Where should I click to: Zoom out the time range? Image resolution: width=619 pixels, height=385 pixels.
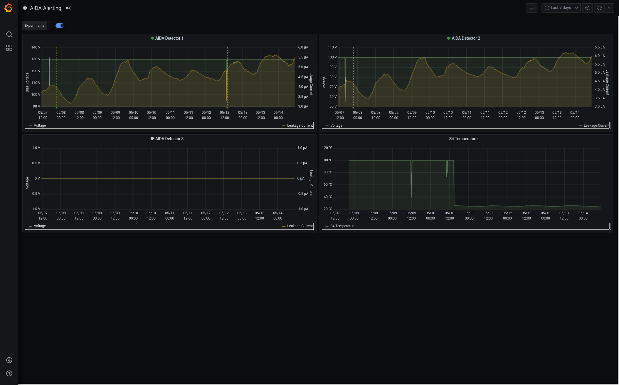coord(587,8)
